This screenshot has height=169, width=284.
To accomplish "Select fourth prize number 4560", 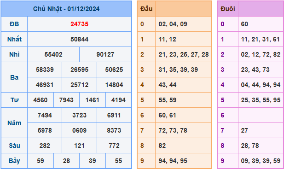I will [41, 100].
